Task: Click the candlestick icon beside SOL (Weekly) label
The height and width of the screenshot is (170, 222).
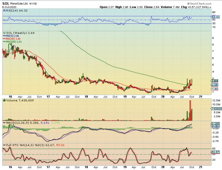Action: 4,33
